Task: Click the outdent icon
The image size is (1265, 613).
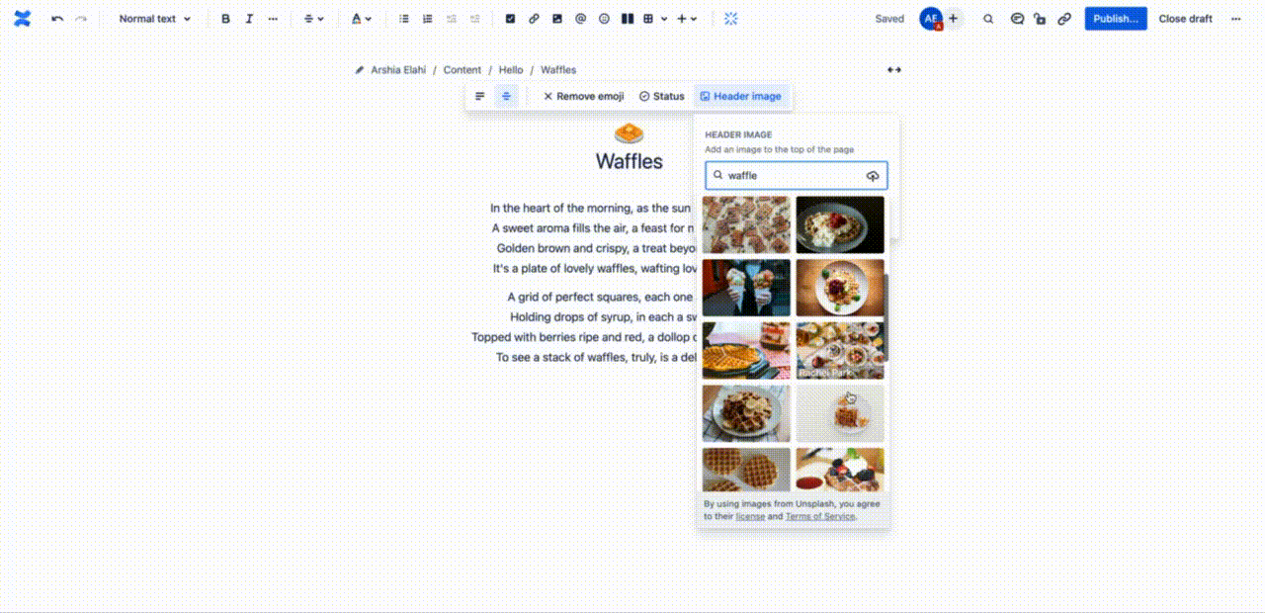Action: click(x=451, y=19)
